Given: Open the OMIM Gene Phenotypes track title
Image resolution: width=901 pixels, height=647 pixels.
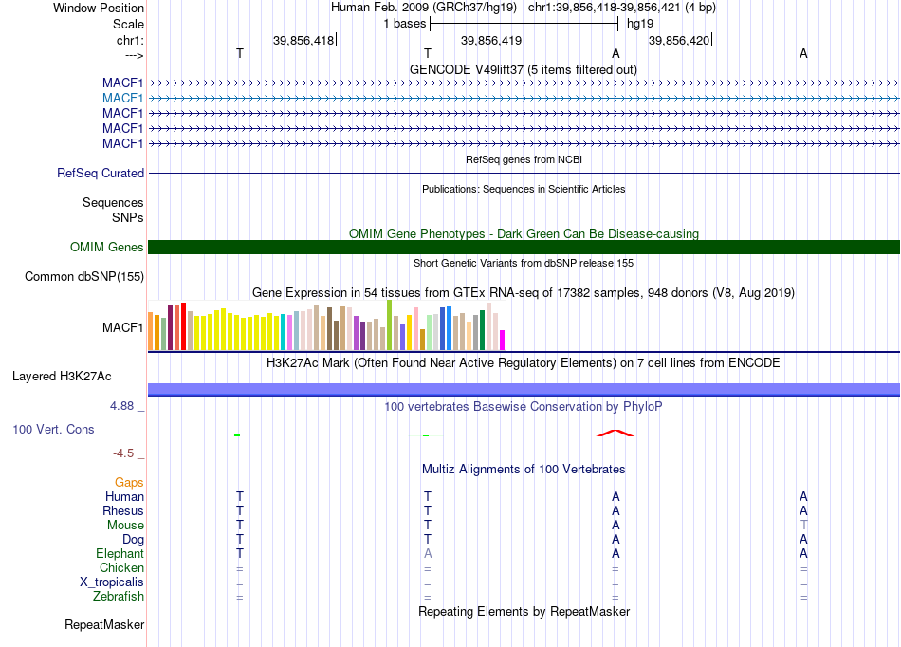Looking at the screenshot, I should 524,234.
